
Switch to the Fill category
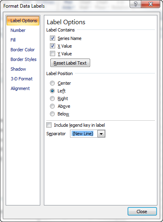click(x=13, y=40)
